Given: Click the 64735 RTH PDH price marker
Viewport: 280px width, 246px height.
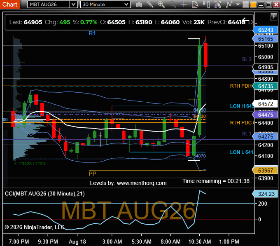Looking at the screenshot, I should (x=265, y=86).
